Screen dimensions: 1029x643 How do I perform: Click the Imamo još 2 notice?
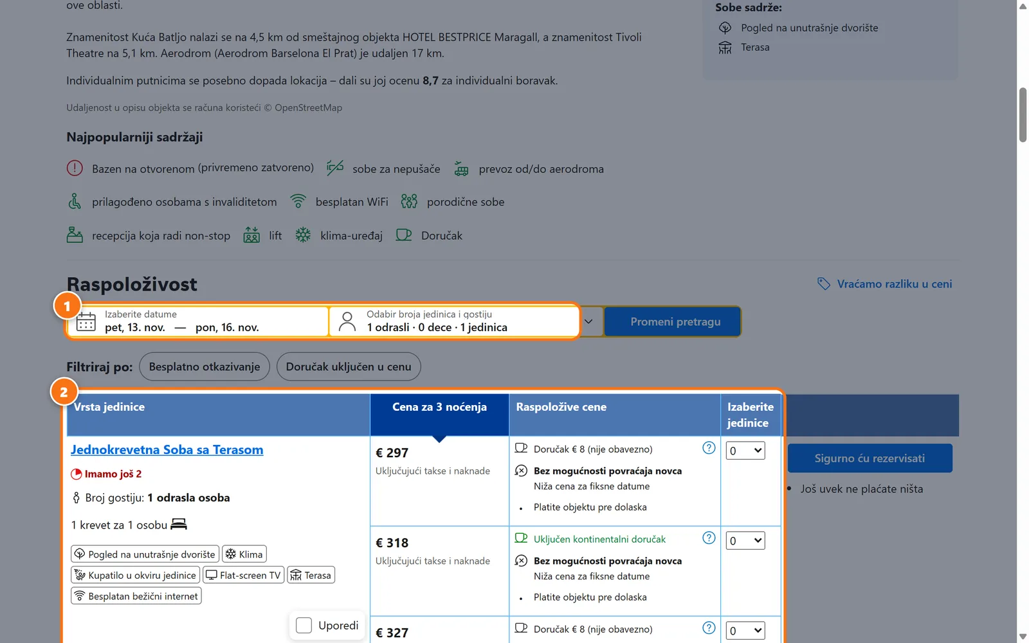[106, 474]
